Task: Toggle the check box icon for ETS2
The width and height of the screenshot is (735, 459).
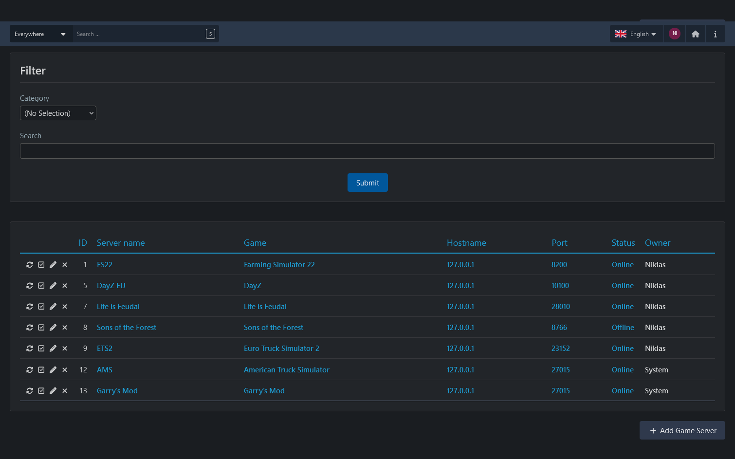Action: click(x=41, y=349)
